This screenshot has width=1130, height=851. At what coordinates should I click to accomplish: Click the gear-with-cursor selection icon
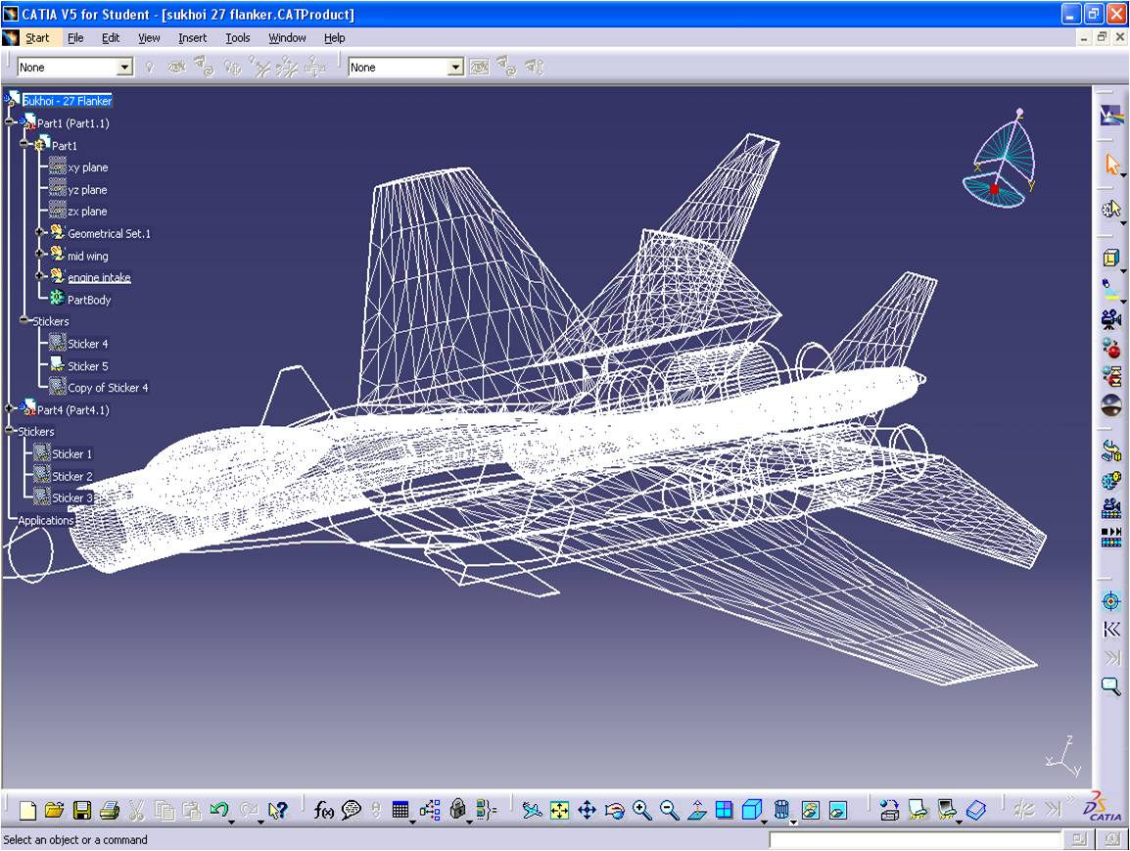point(1111,209)
